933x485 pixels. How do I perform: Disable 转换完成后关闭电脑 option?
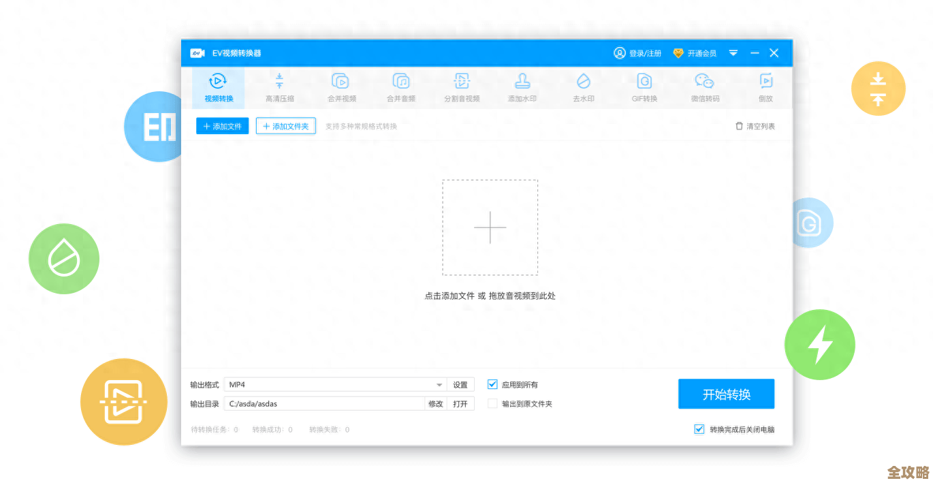(x=699, y=429)
